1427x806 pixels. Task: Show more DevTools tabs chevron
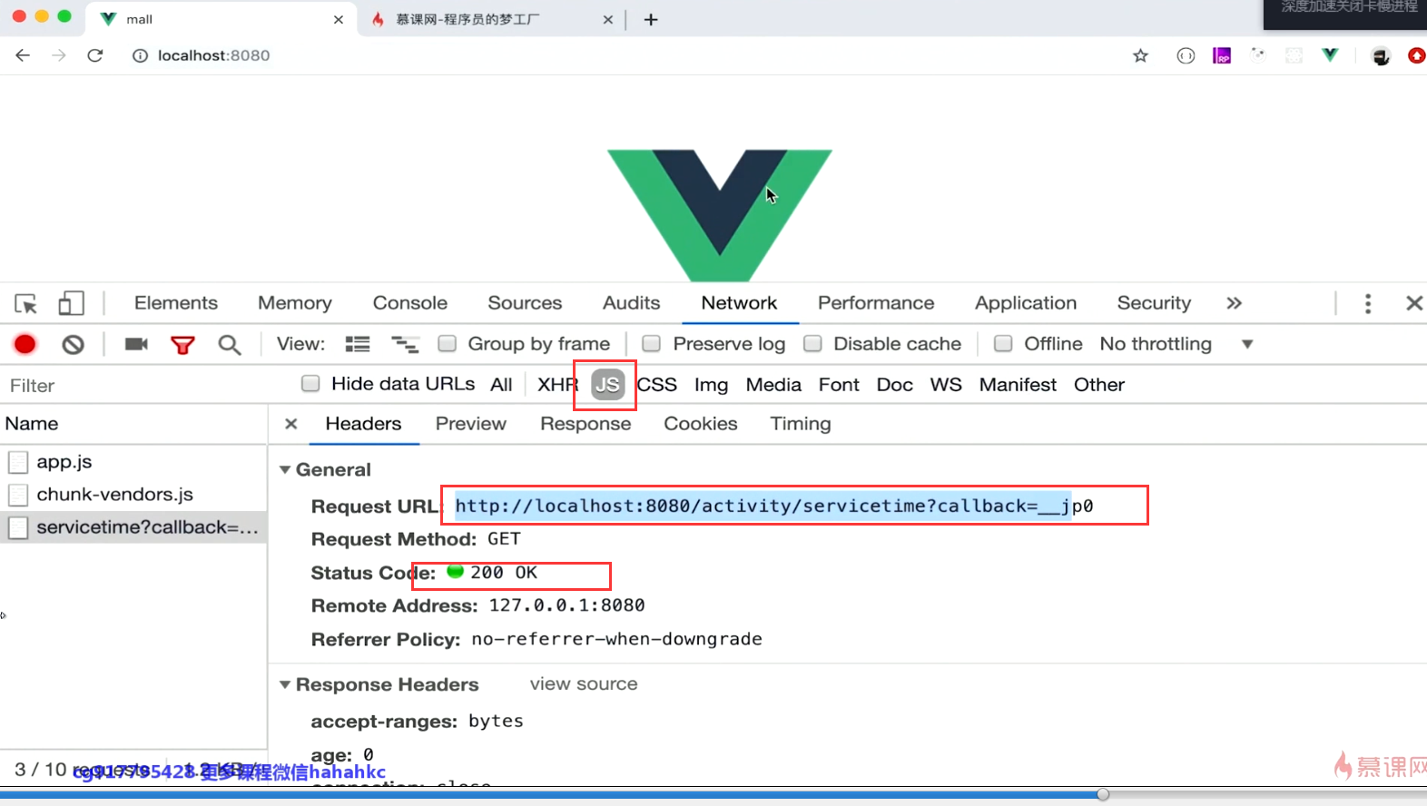(x=1234, y=303)
